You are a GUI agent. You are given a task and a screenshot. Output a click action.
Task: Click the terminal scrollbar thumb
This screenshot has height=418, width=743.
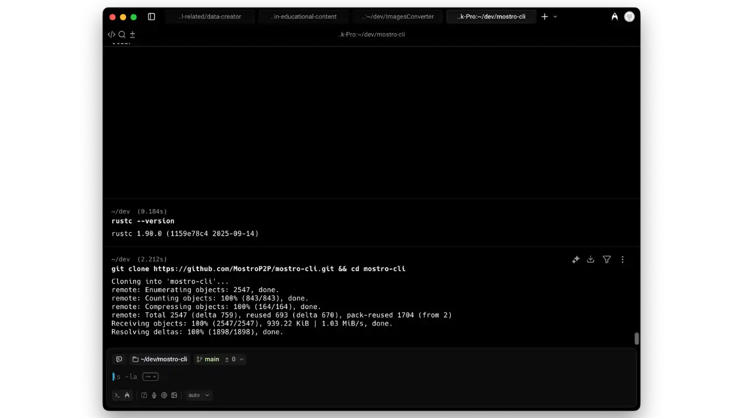pyautogui.click(x=637, y=338)
